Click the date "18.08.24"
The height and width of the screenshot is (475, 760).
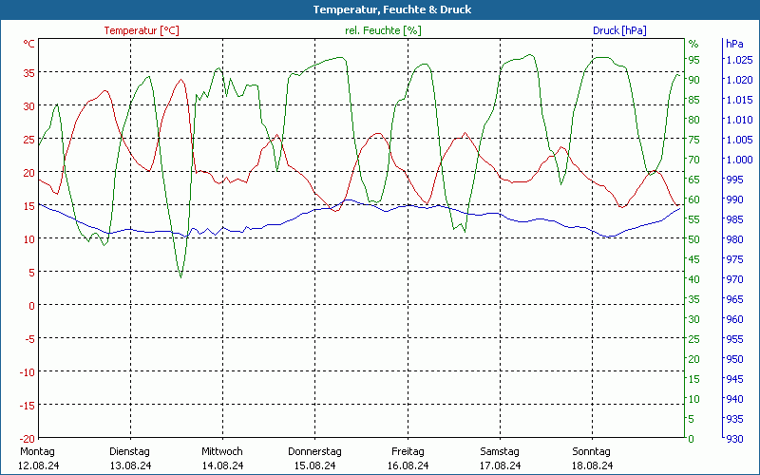[592, 465]
